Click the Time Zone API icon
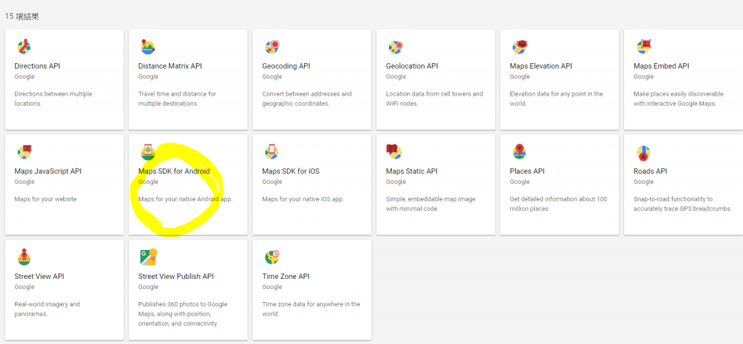This screenshot has width=743, height=344. click(x=272, y=257)
